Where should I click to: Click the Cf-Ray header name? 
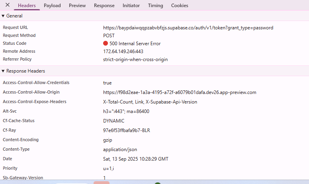coord(9,130)
